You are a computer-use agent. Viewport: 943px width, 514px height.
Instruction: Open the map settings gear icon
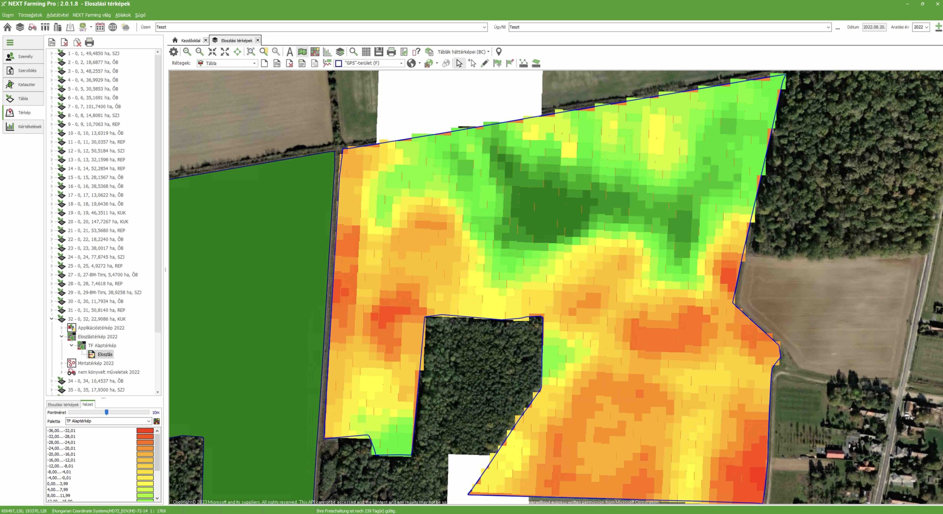(x=173, y=52)
